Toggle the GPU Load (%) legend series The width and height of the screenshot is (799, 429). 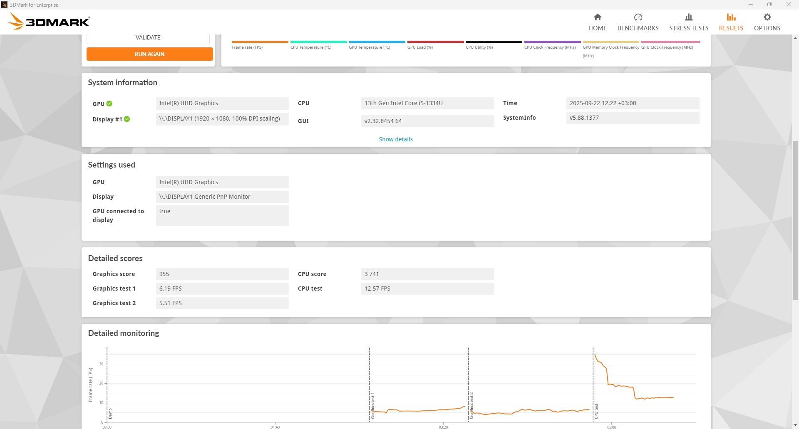click(x=420, y=47)
